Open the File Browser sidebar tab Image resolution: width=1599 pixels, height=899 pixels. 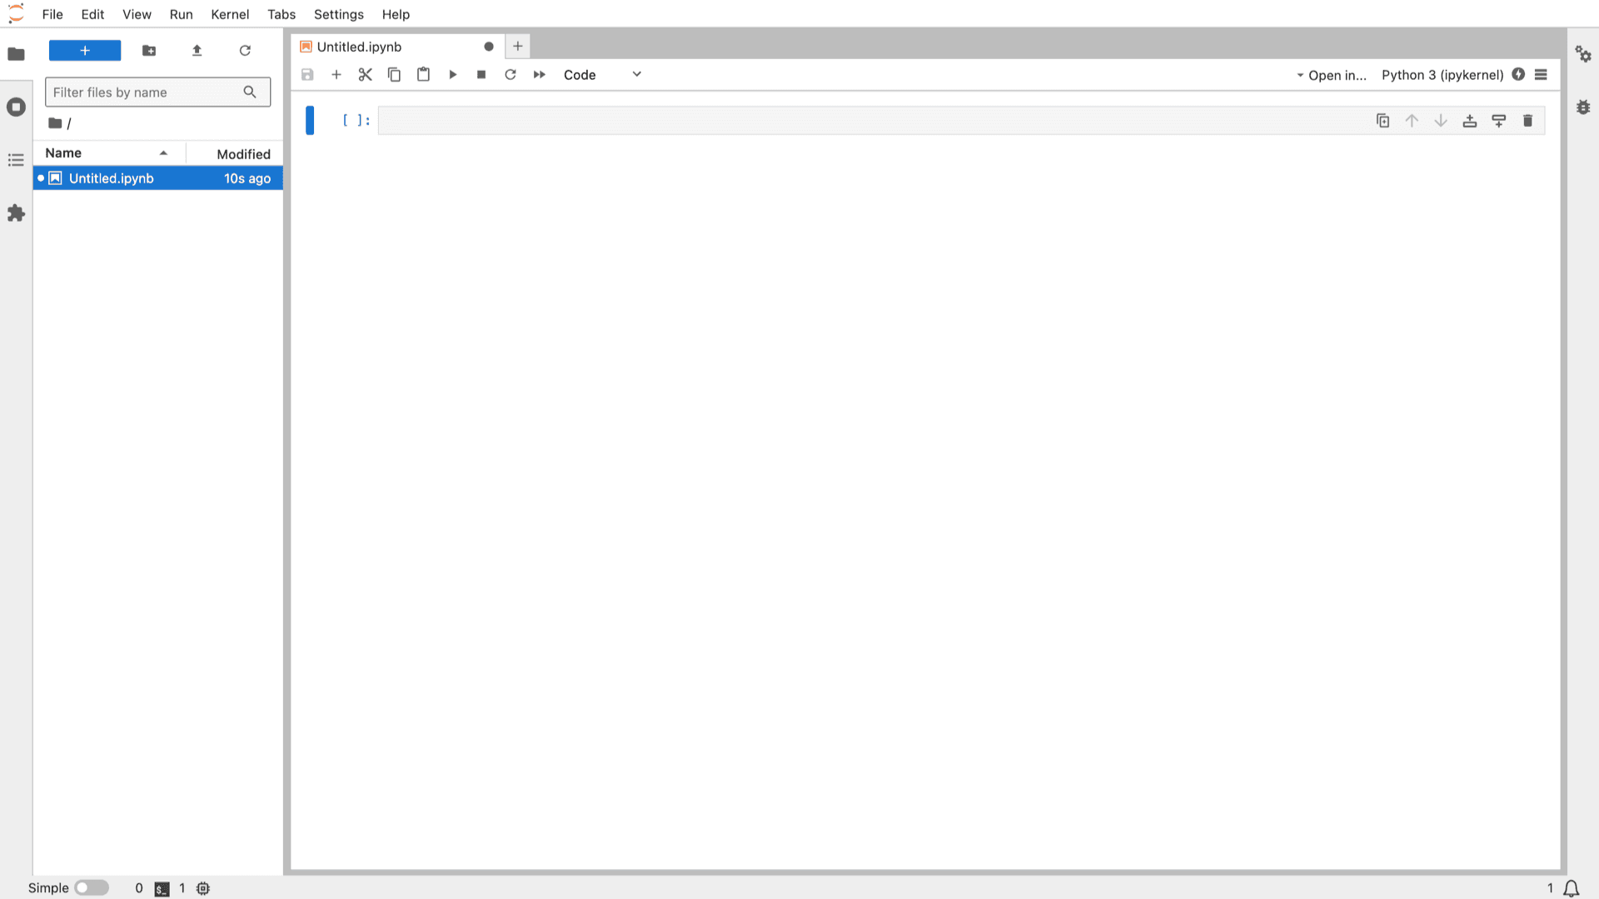pyautogui.click(x=16, y=54)
